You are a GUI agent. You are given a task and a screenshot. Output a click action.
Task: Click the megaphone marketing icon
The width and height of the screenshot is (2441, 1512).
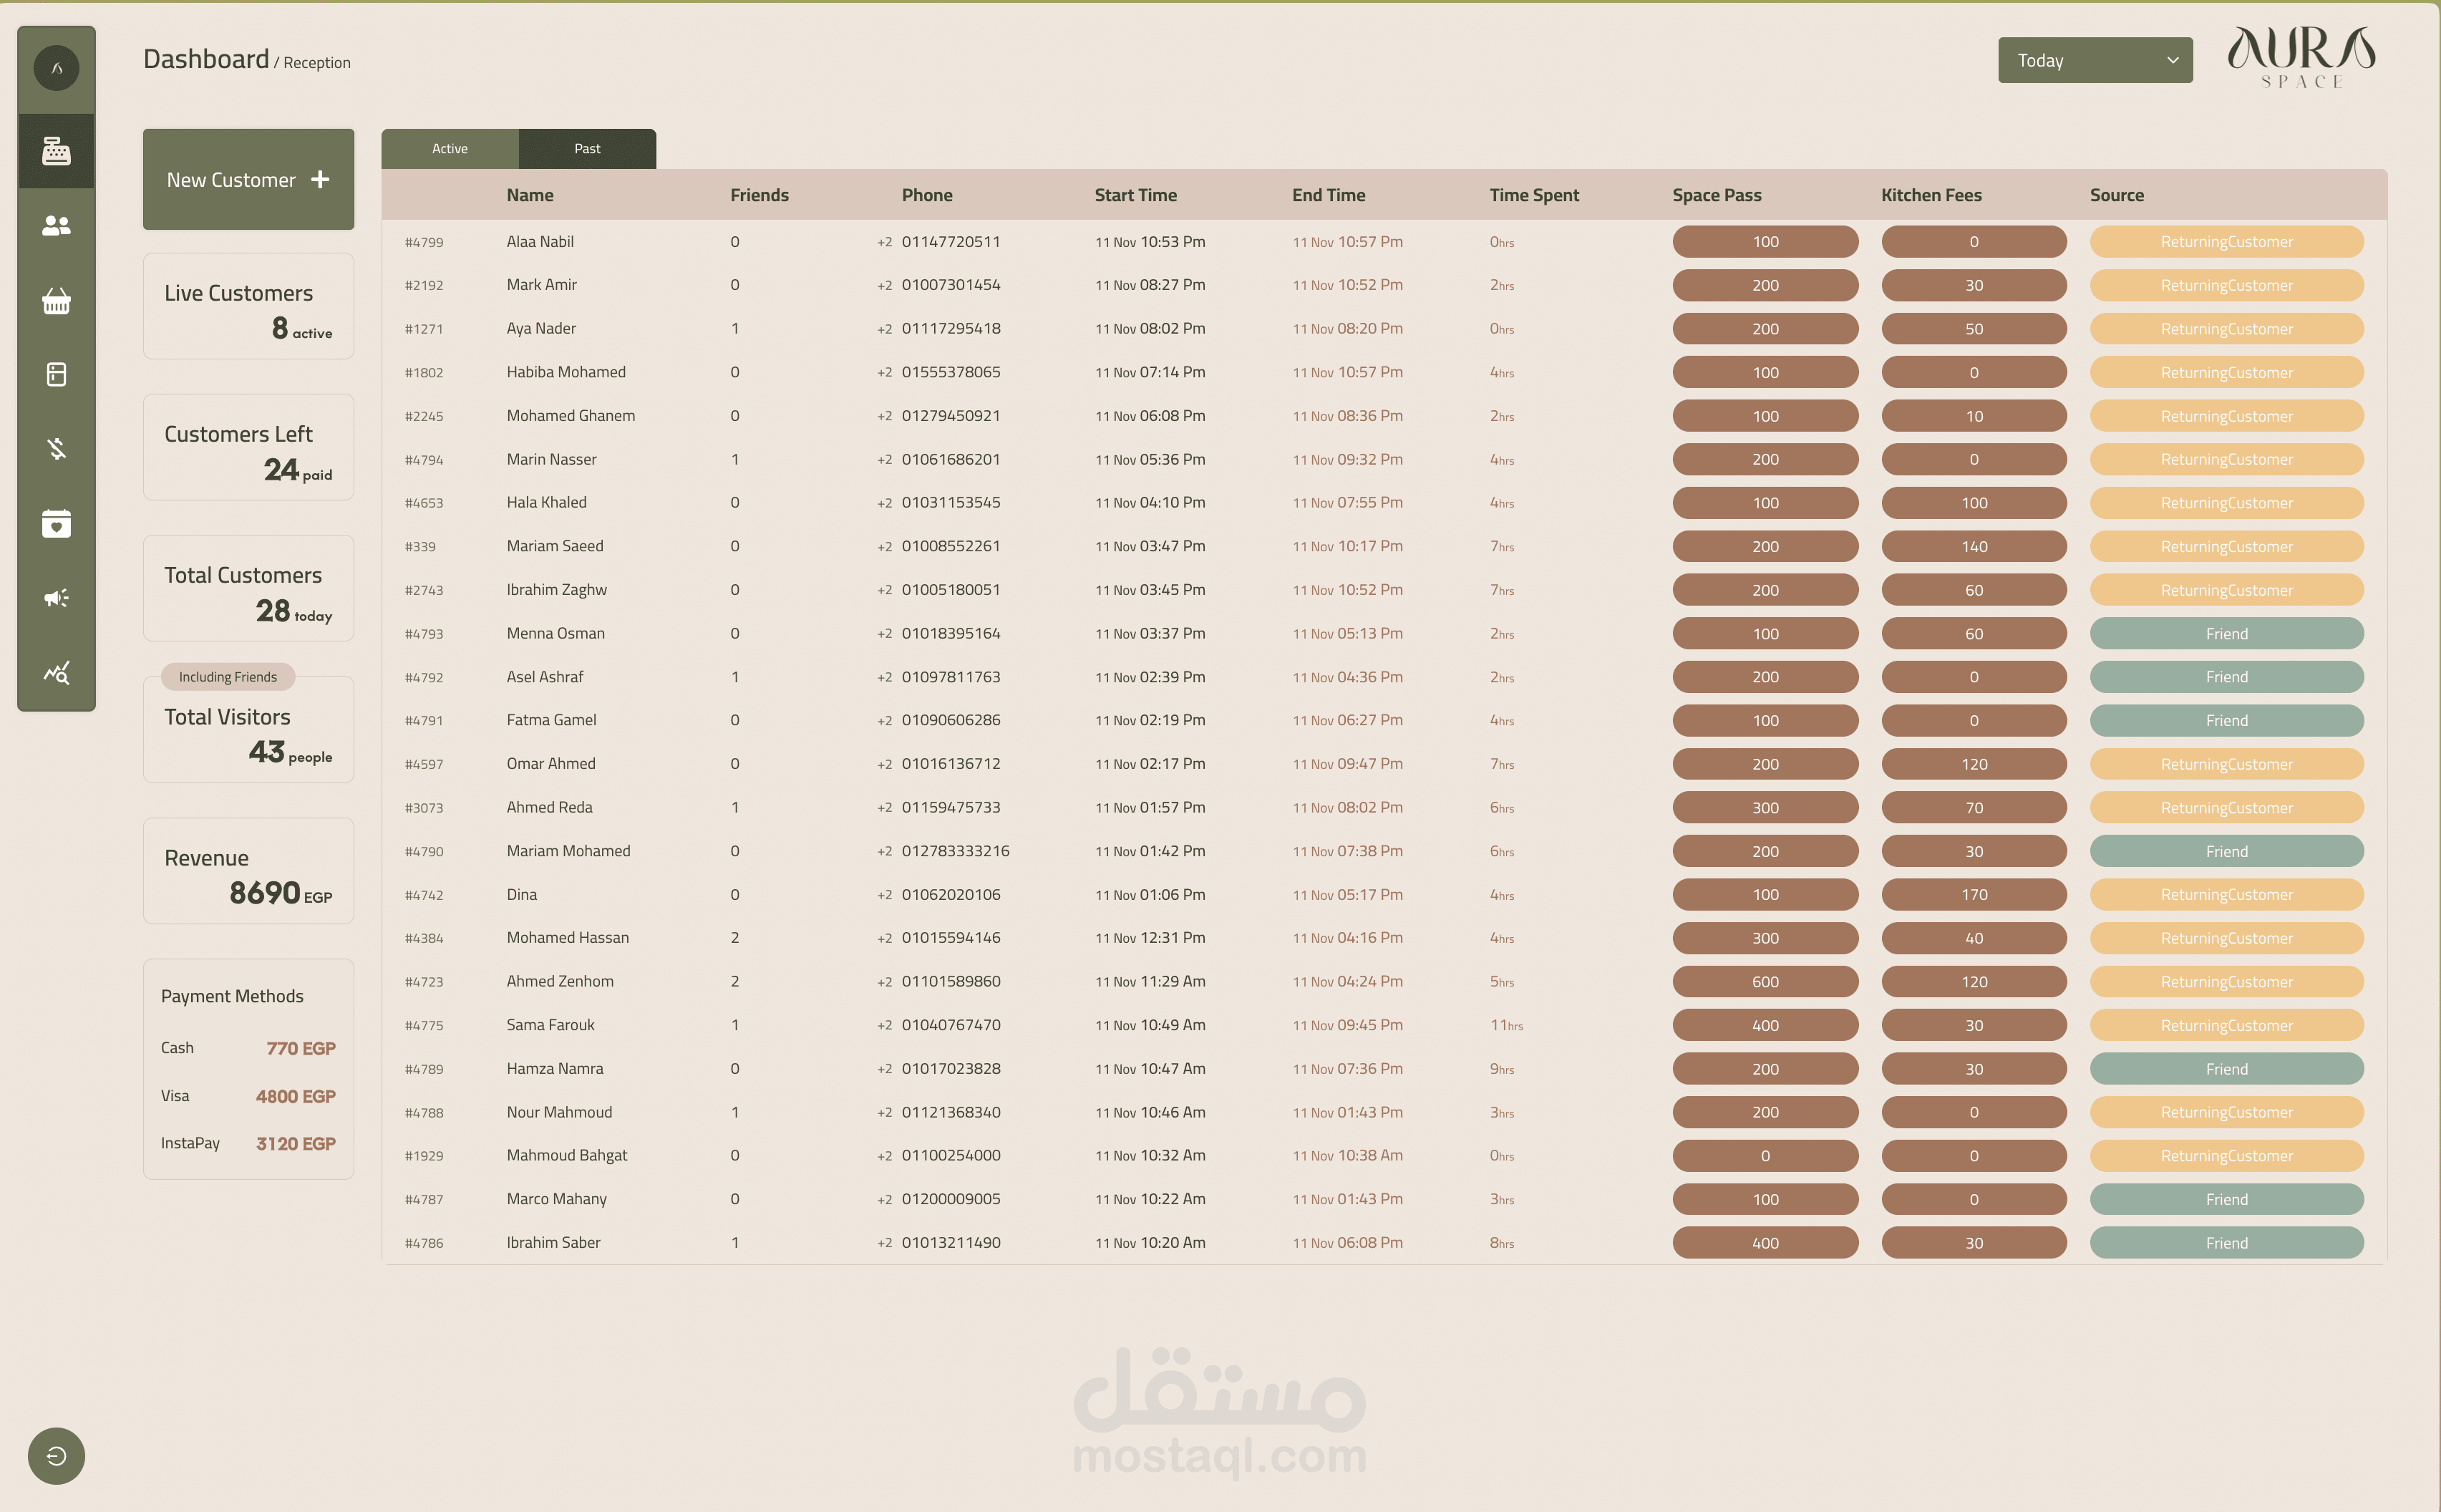[x=56, y=597]
